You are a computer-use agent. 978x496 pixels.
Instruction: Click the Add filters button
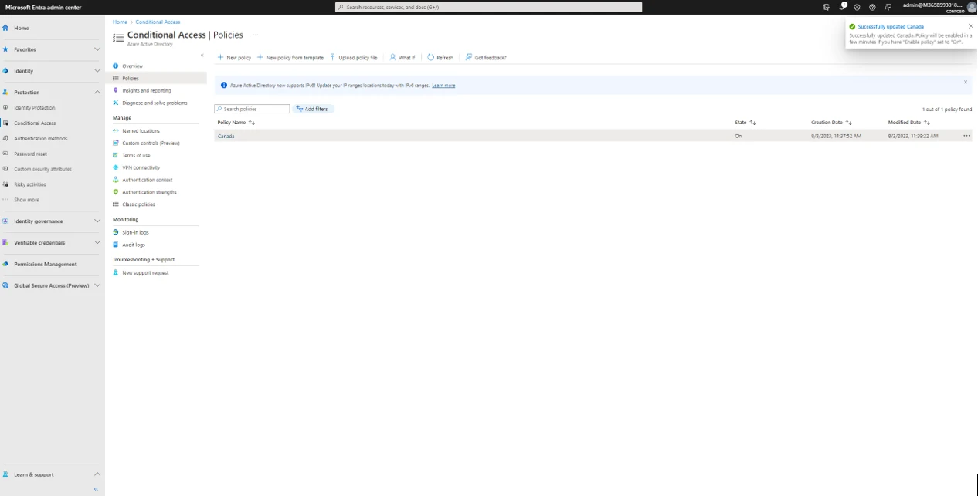[x=313, y=110]
